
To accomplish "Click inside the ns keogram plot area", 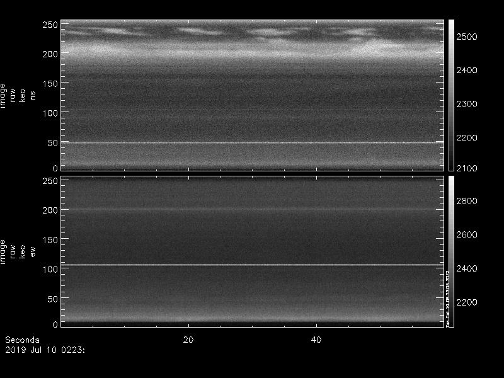I will (253, 96).
